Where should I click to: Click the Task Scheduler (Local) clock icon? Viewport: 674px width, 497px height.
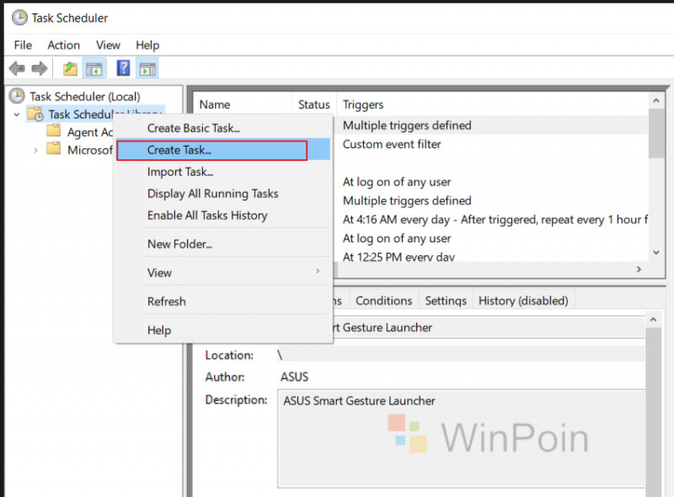[17, 96]
